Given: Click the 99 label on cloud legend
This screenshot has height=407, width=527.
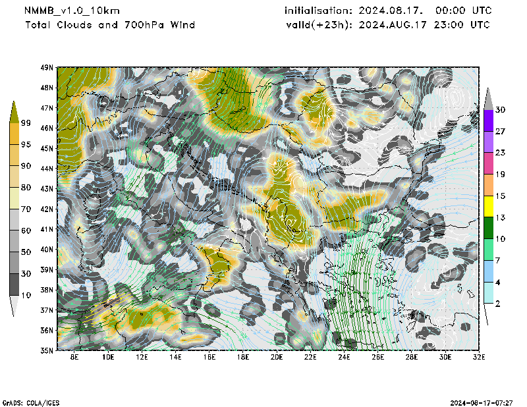Looking at the screenshot, I should coord(26,123).
